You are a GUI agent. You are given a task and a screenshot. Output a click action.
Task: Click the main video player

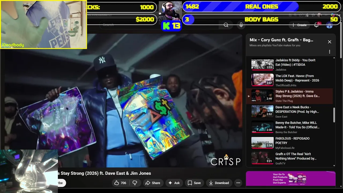pos(123,101)
